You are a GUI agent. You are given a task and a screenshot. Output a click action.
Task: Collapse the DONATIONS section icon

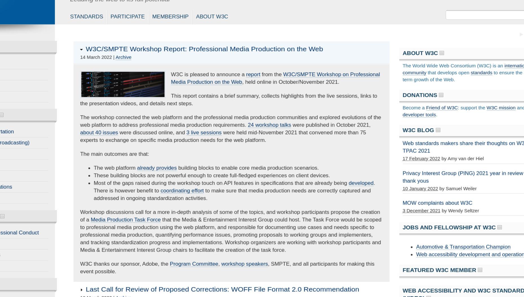pyautogui.click(x=441, y=95)
